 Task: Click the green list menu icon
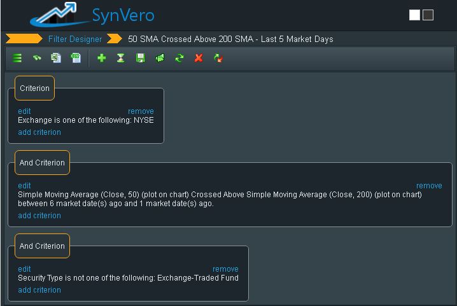tap(17, 58)
